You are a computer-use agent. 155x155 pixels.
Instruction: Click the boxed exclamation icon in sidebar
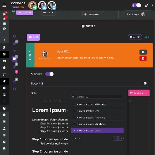(4, 40)
